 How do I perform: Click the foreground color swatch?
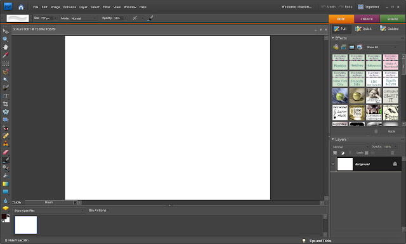pos(4,217)
